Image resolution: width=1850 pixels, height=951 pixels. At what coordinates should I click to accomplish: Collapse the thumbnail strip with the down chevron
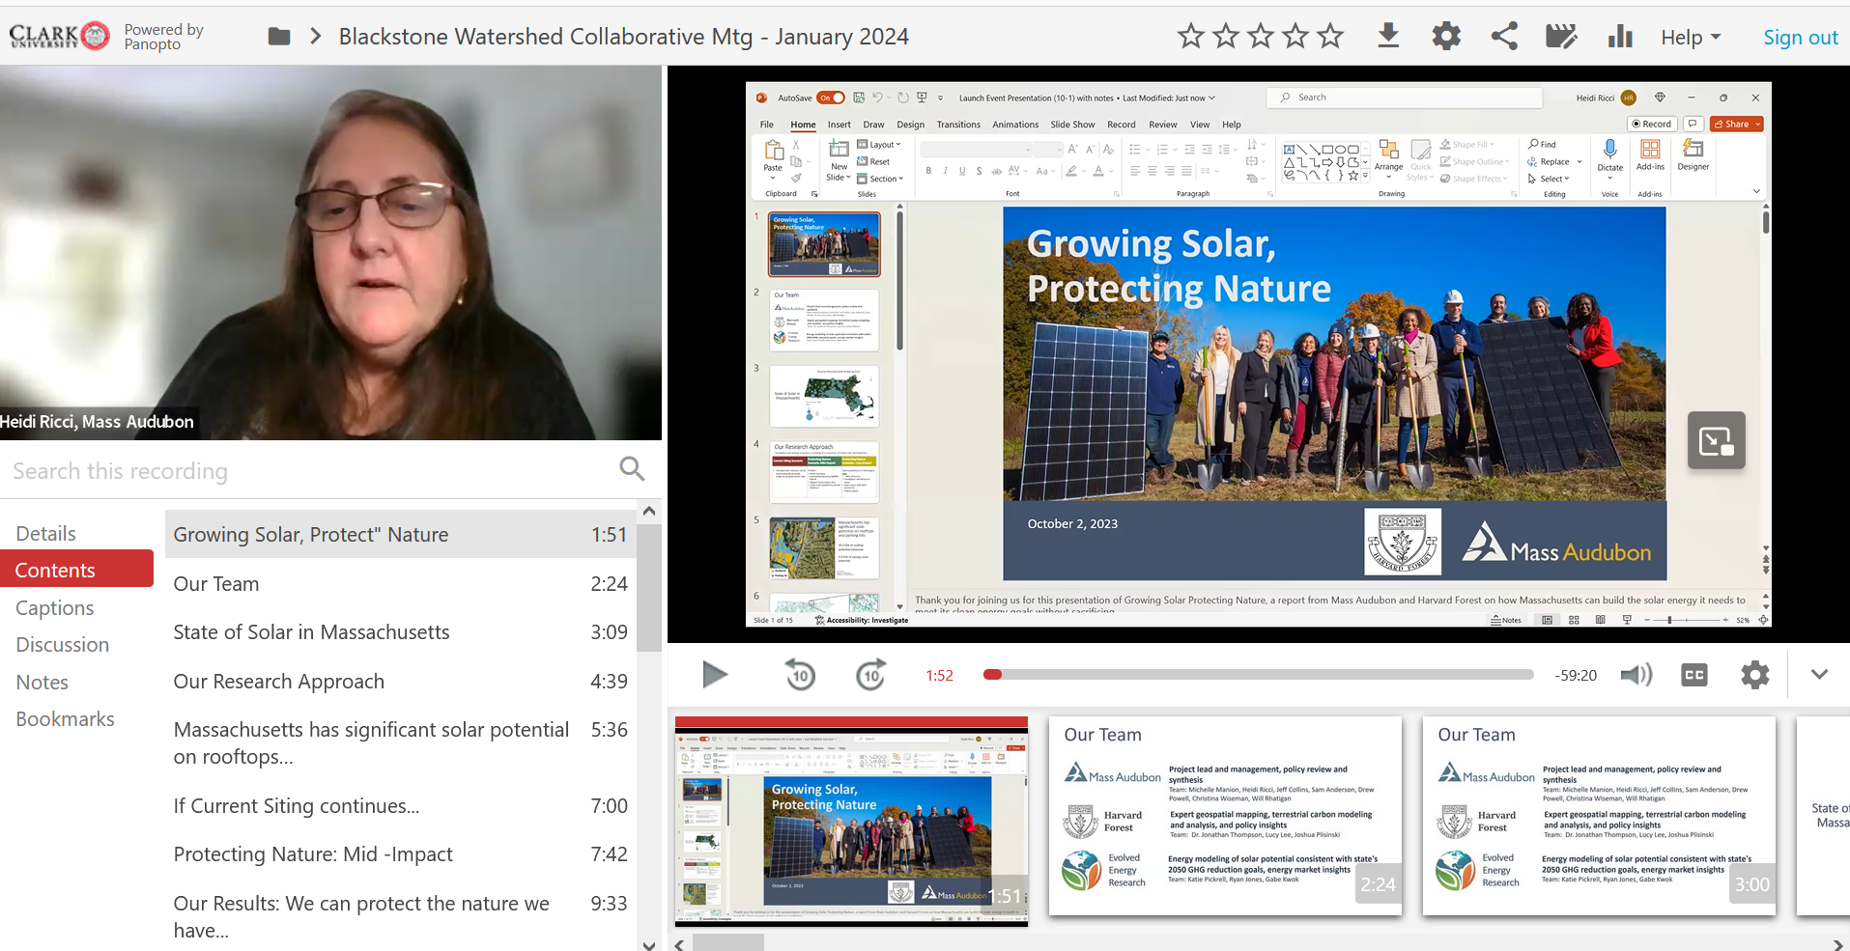[x=1819, y=675]
